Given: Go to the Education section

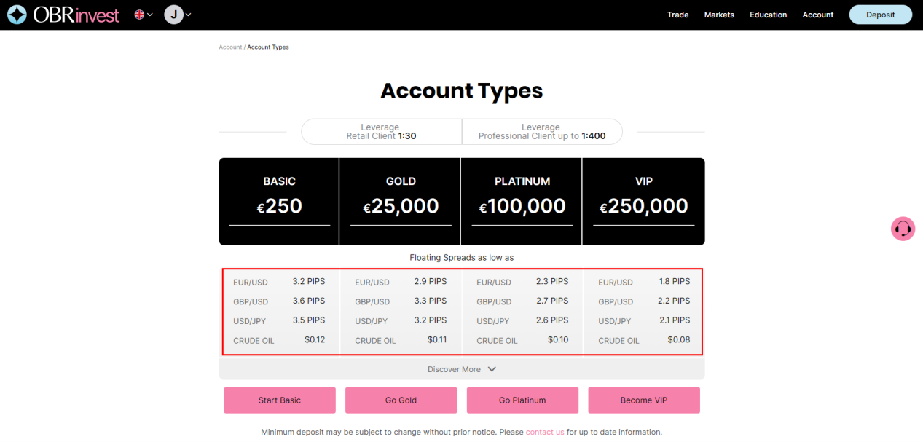Looking at the screenshot, I should pyautogui.click(x=768, y=15).
